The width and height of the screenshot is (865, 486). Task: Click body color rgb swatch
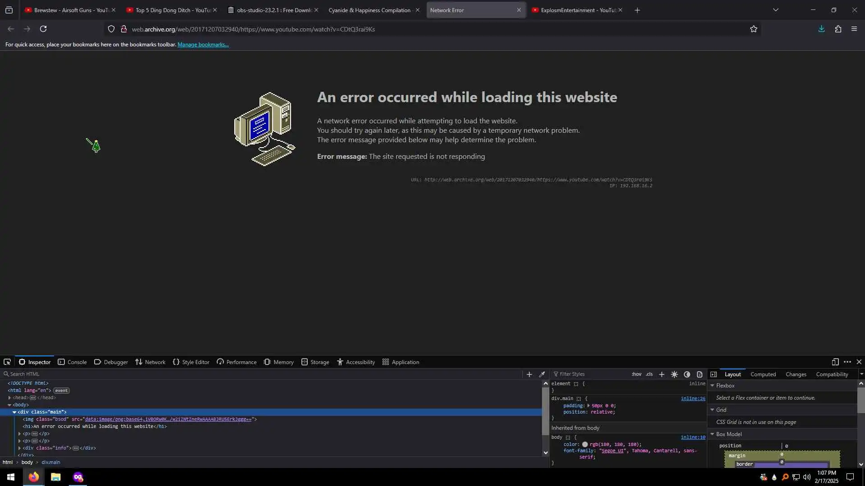click(x=585, y=445)
